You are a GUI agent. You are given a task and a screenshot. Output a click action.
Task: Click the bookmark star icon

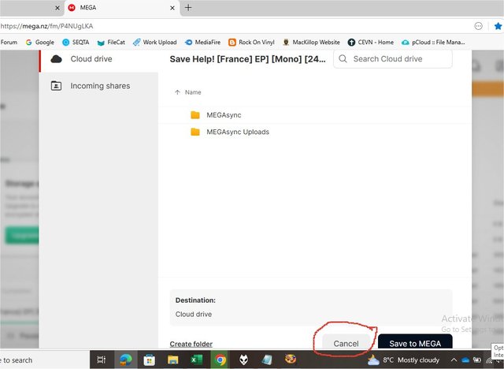pyautogui.click(x=498, y=26)
